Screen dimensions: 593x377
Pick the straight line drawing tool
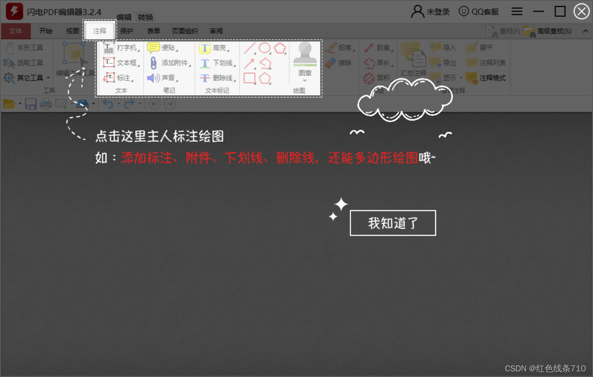(249, 48)
